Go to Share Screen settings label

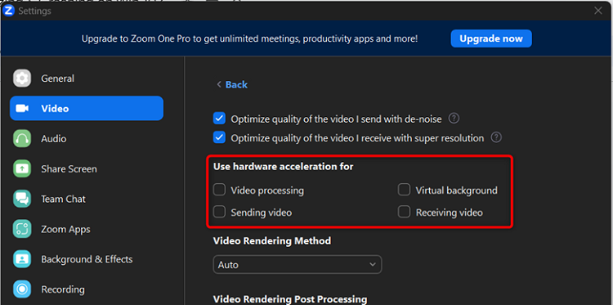69,169
